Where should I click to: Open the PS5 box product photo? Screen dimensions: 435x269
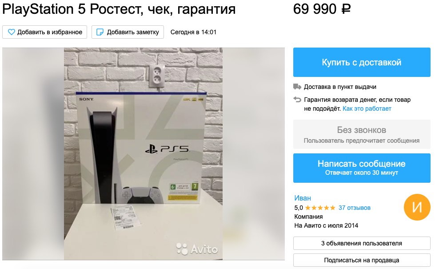coord(144,154)
